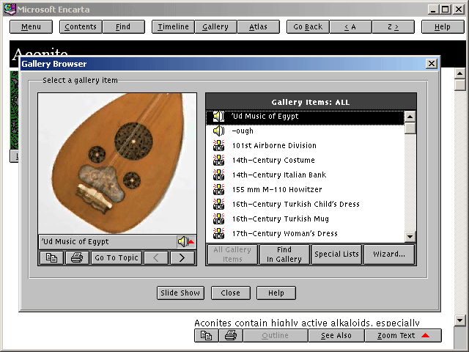Click the speaker icon beside -ough
469x352 pixels.
click(x=218, y=131)
